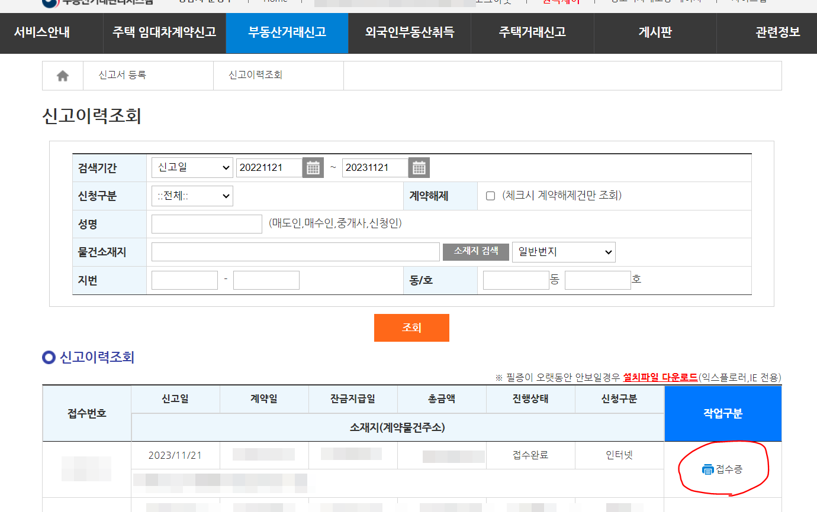Click the 2023/11/21 report date cell

[175, 455]
